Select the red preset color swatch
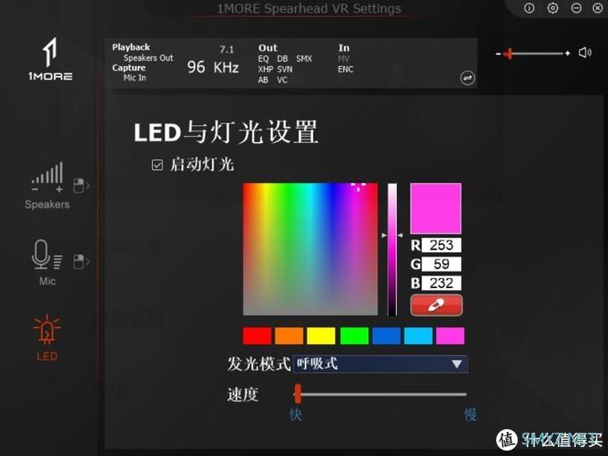This screenshot has height=456, width=608. pos(258,336)
